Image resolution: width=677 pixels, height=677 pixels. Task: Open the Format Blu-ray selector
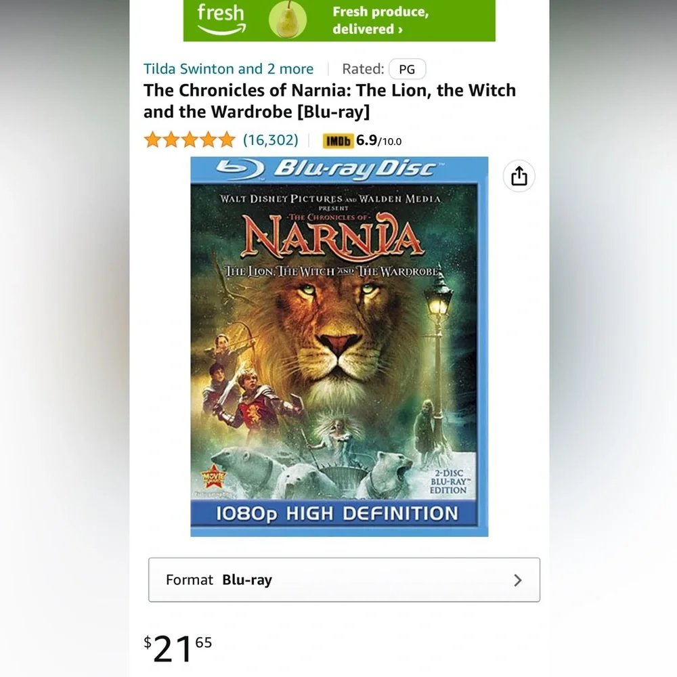point(344,580)
